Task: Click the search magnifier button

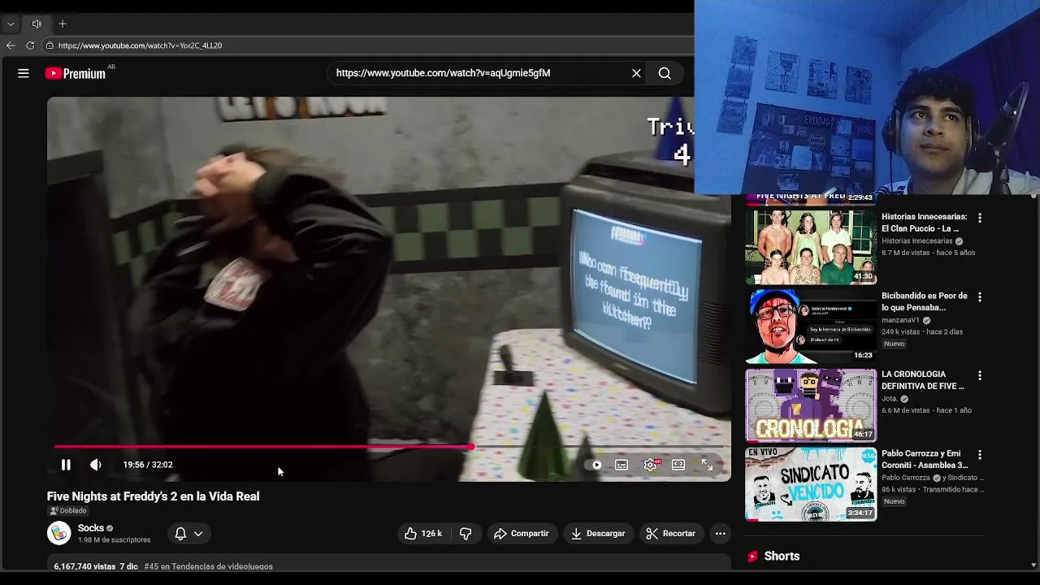Action: pos(665,73)
